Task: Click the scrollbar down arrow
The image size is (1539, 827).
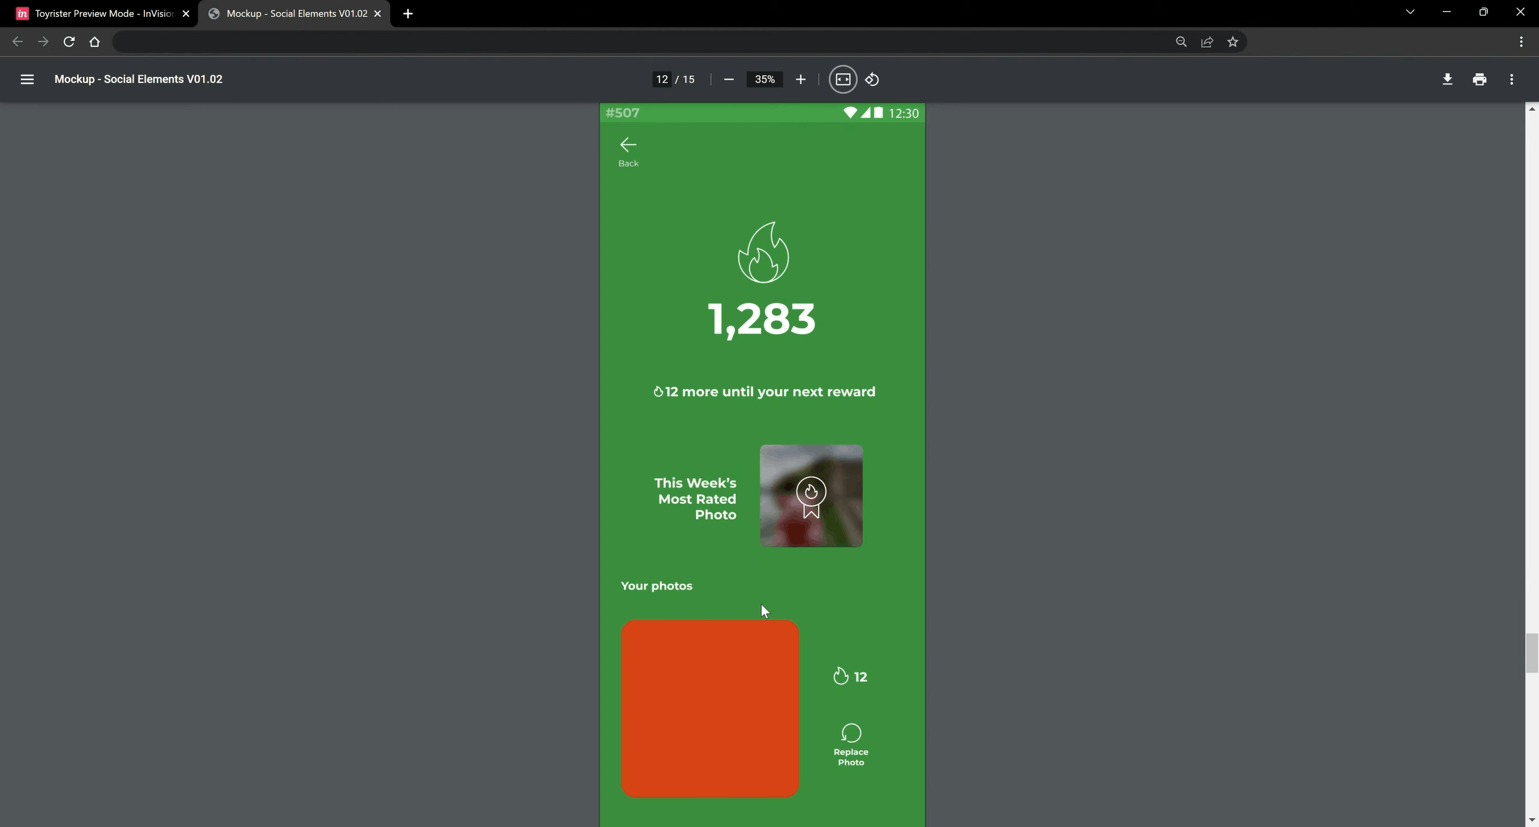Action: pyautogui.click(x=1532, y=820)
